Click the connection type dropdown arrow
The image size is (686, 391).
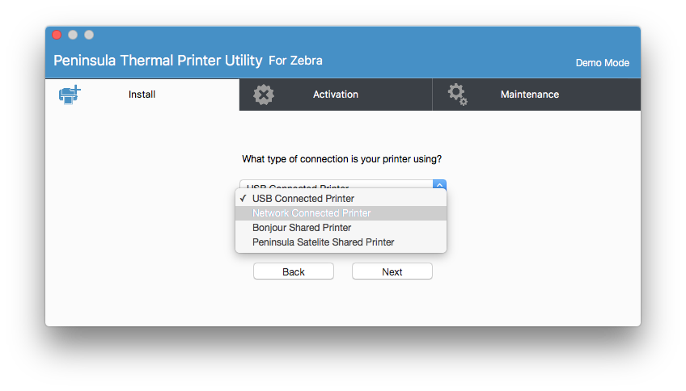[x=439, y=184]
